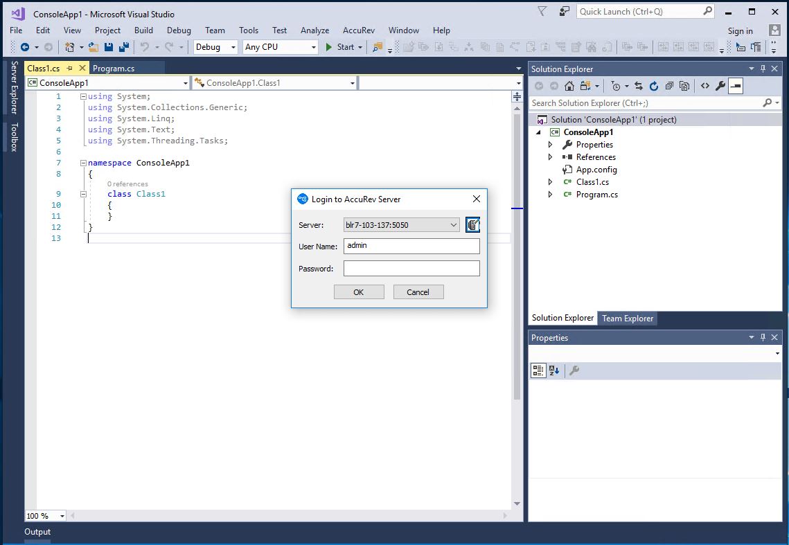Screen dimensions: 789x545
Task: Click Cancel in the AccuRev login dialog
Action: [418, 292]
